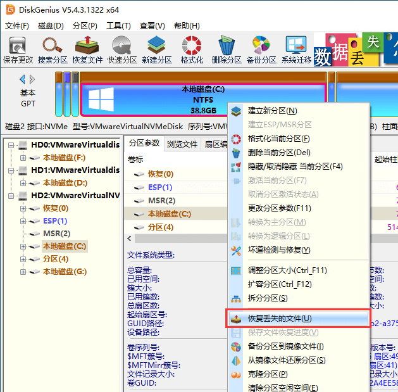Switch to the 浏览文件 tab
The image size is (398, 392).
click(182, 144)
